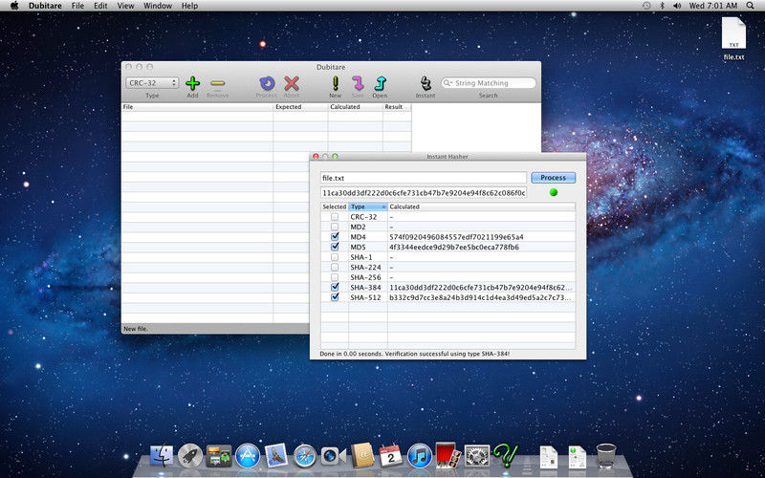Open Launchpad rocket in Dock
765x478 pixels.
[190, 456]
